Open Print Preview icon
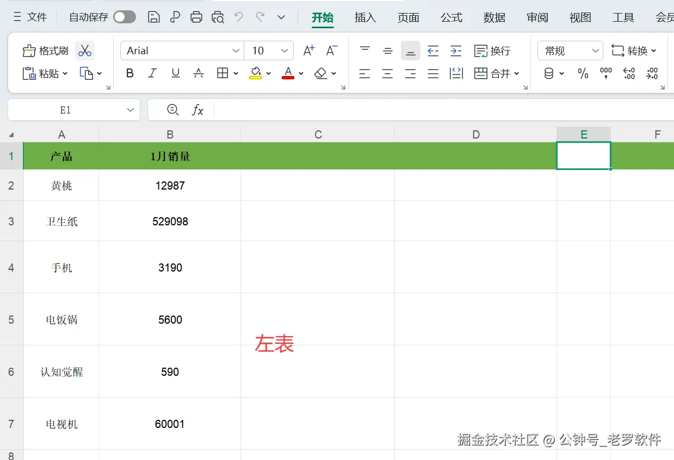 218,17
